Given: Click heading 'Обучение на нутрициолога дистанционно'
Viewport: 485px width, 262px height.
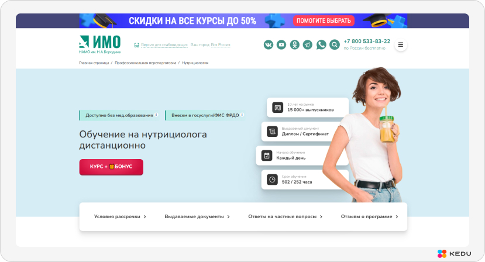Looking at the screenshot, I should (143, 140).
